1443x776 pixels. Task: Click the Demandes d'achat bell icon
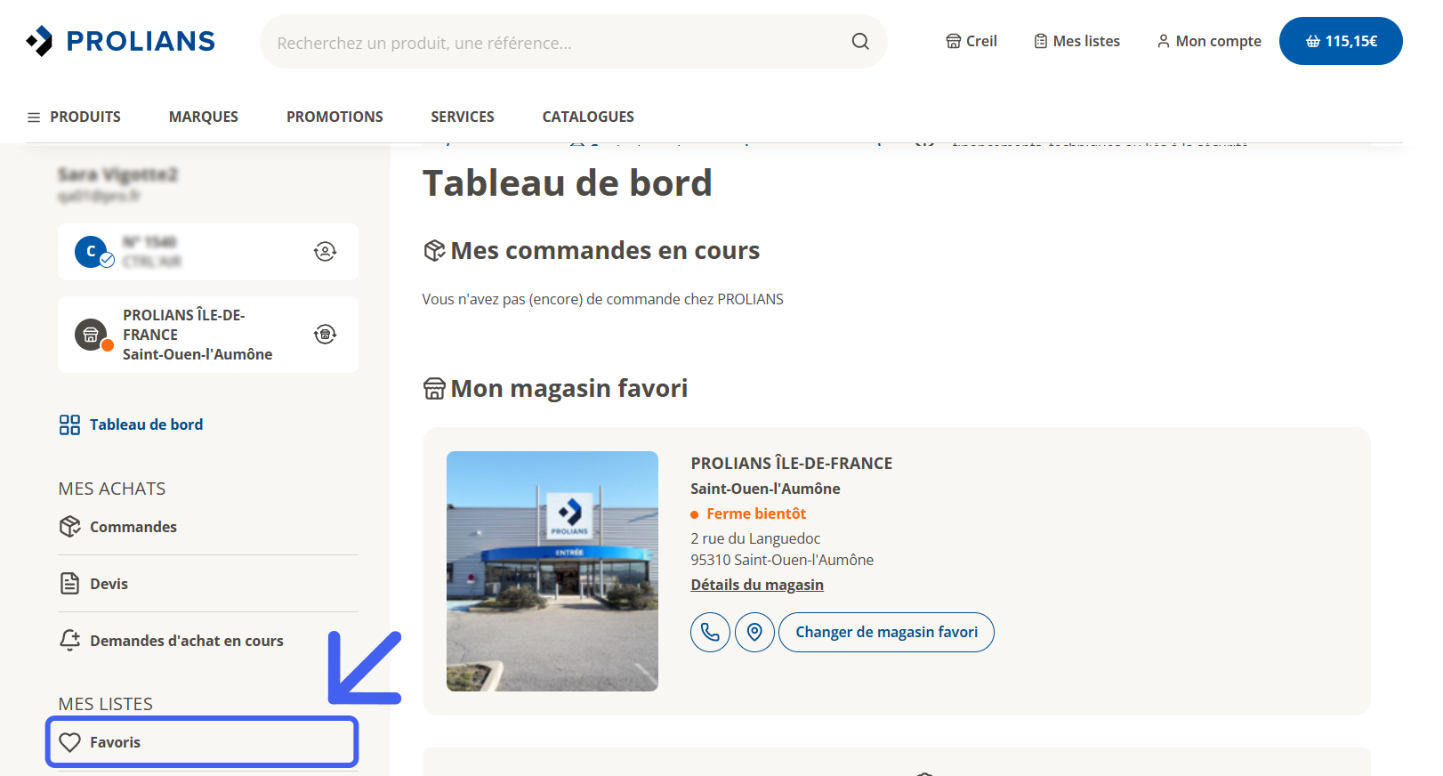(x=69, y=641)
